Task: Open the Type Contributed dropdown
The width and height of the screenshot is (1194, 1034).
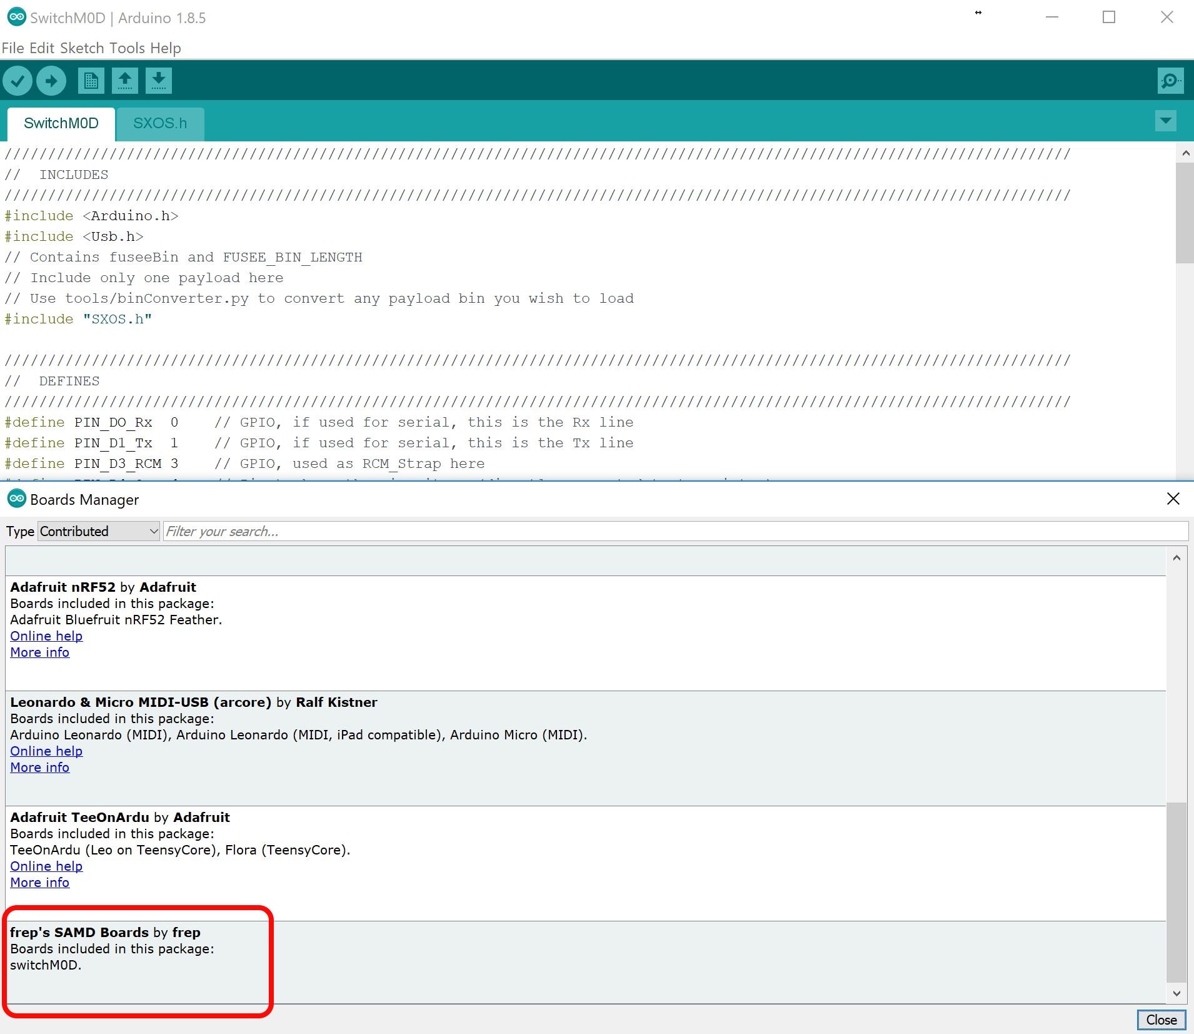Action: click(x=98, y=531)
